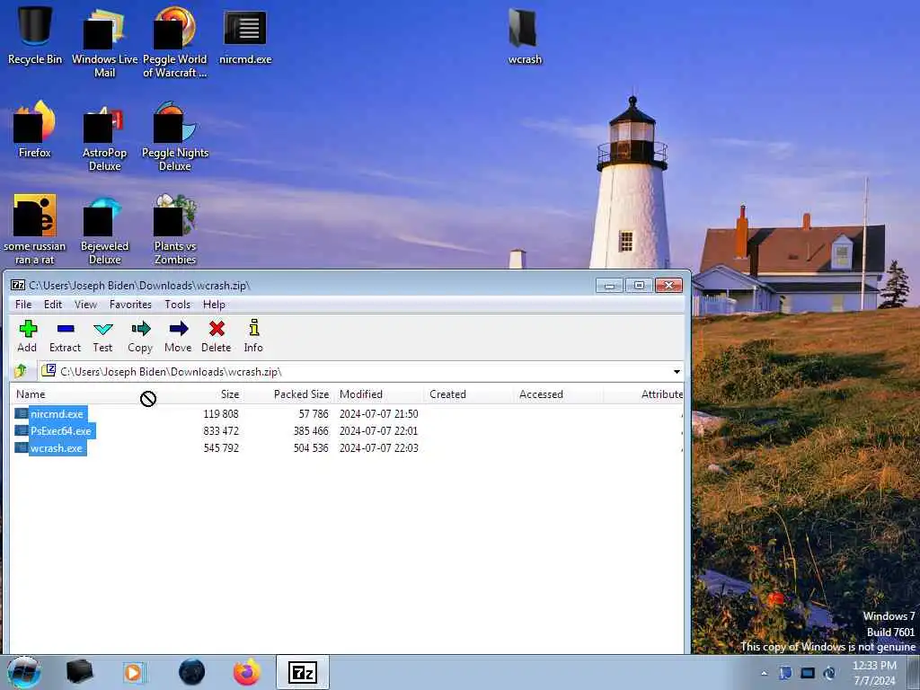Open the media player taskbar icon
This screenshot has height=690, width=920.
[135, 672]
